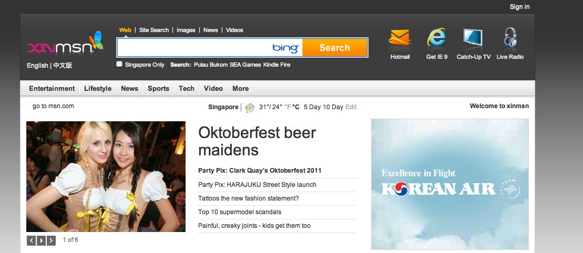The width and height of the screenshot is (583, 253).
Task: Click the Get IE 9 icon
Action: coord(436,37)
